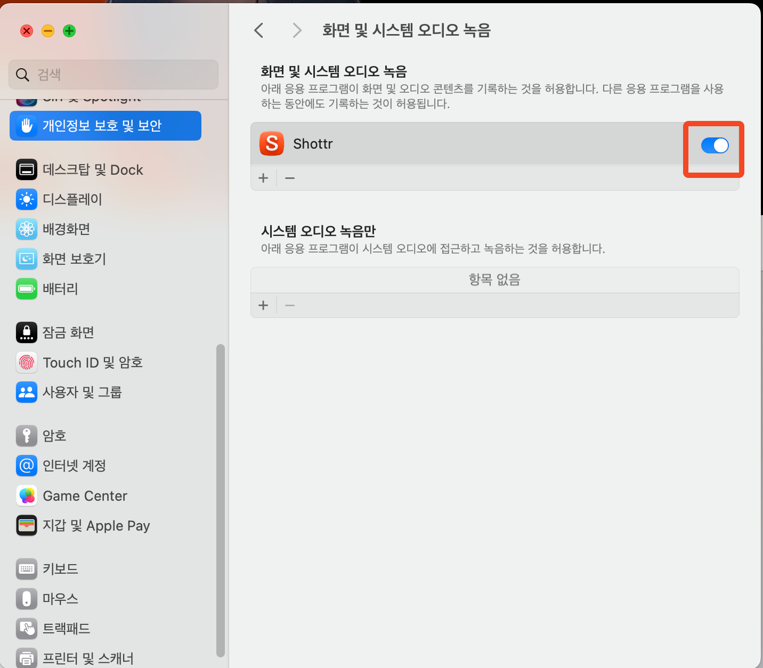Remove Shottr using the minus button
Image resolution: width=763 pixels, height=668 pixels.
(x=289, y=178)
